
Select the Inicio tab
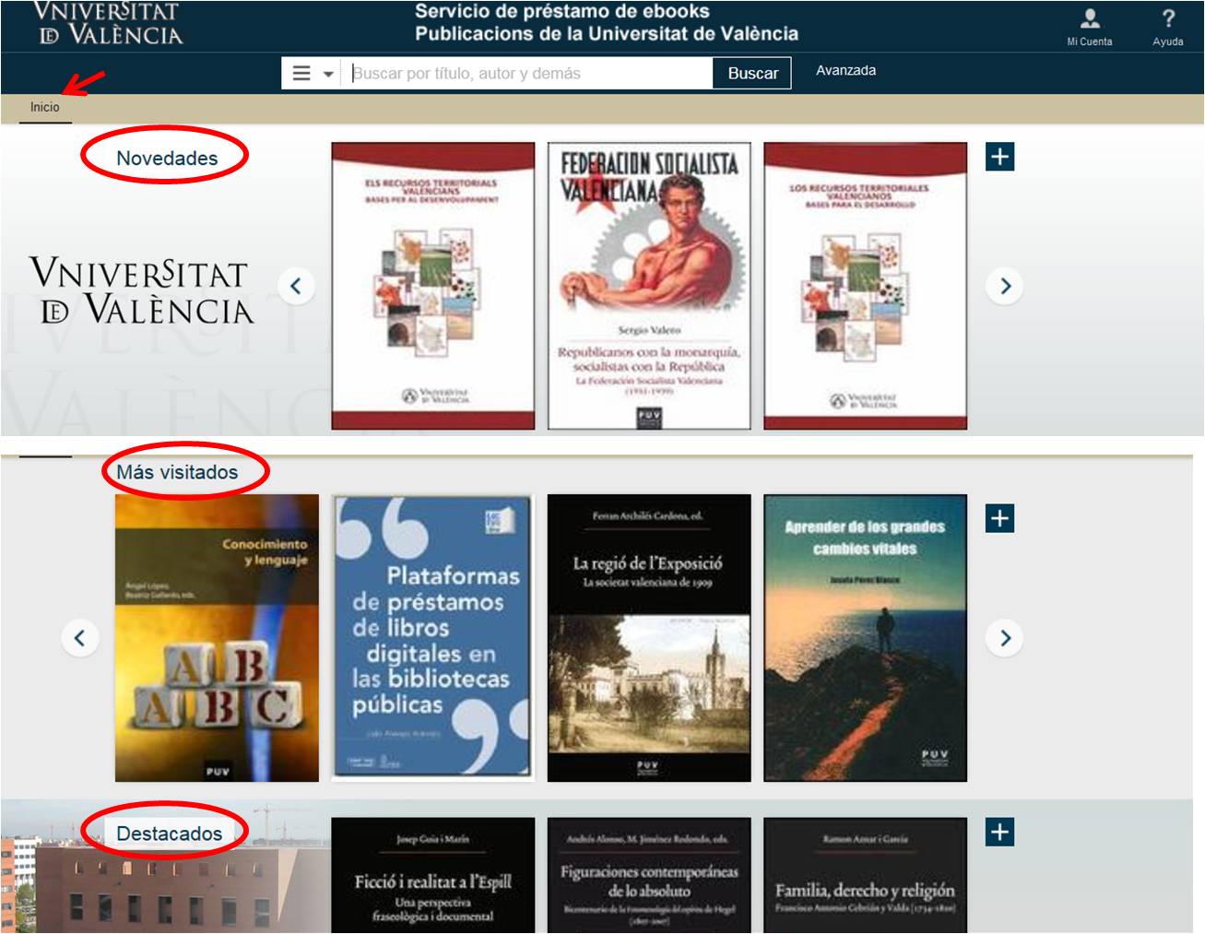click(44, 107)
